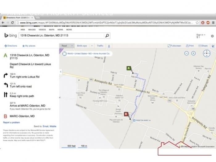
Task: Bookmark the page with the star icon
Action: (x=197, y=23)
